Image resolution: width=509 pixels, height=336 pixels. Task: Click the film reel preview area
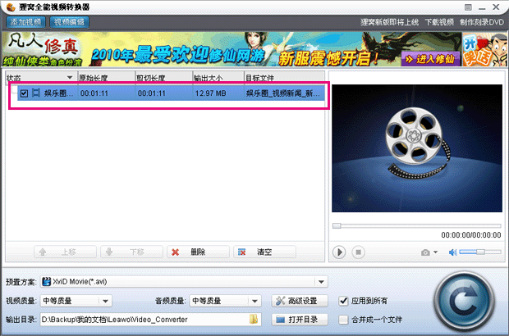417,148
